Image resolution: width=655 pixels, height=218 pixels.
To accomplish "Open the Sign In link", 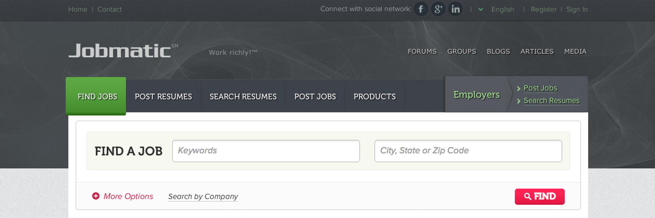I will pos(577,10).
